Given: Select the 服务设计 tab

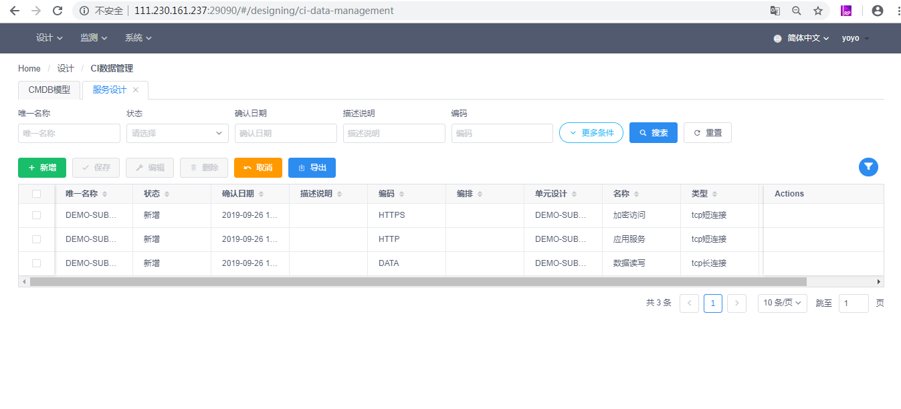Looking at the screenshot, I should pos(110,90).
